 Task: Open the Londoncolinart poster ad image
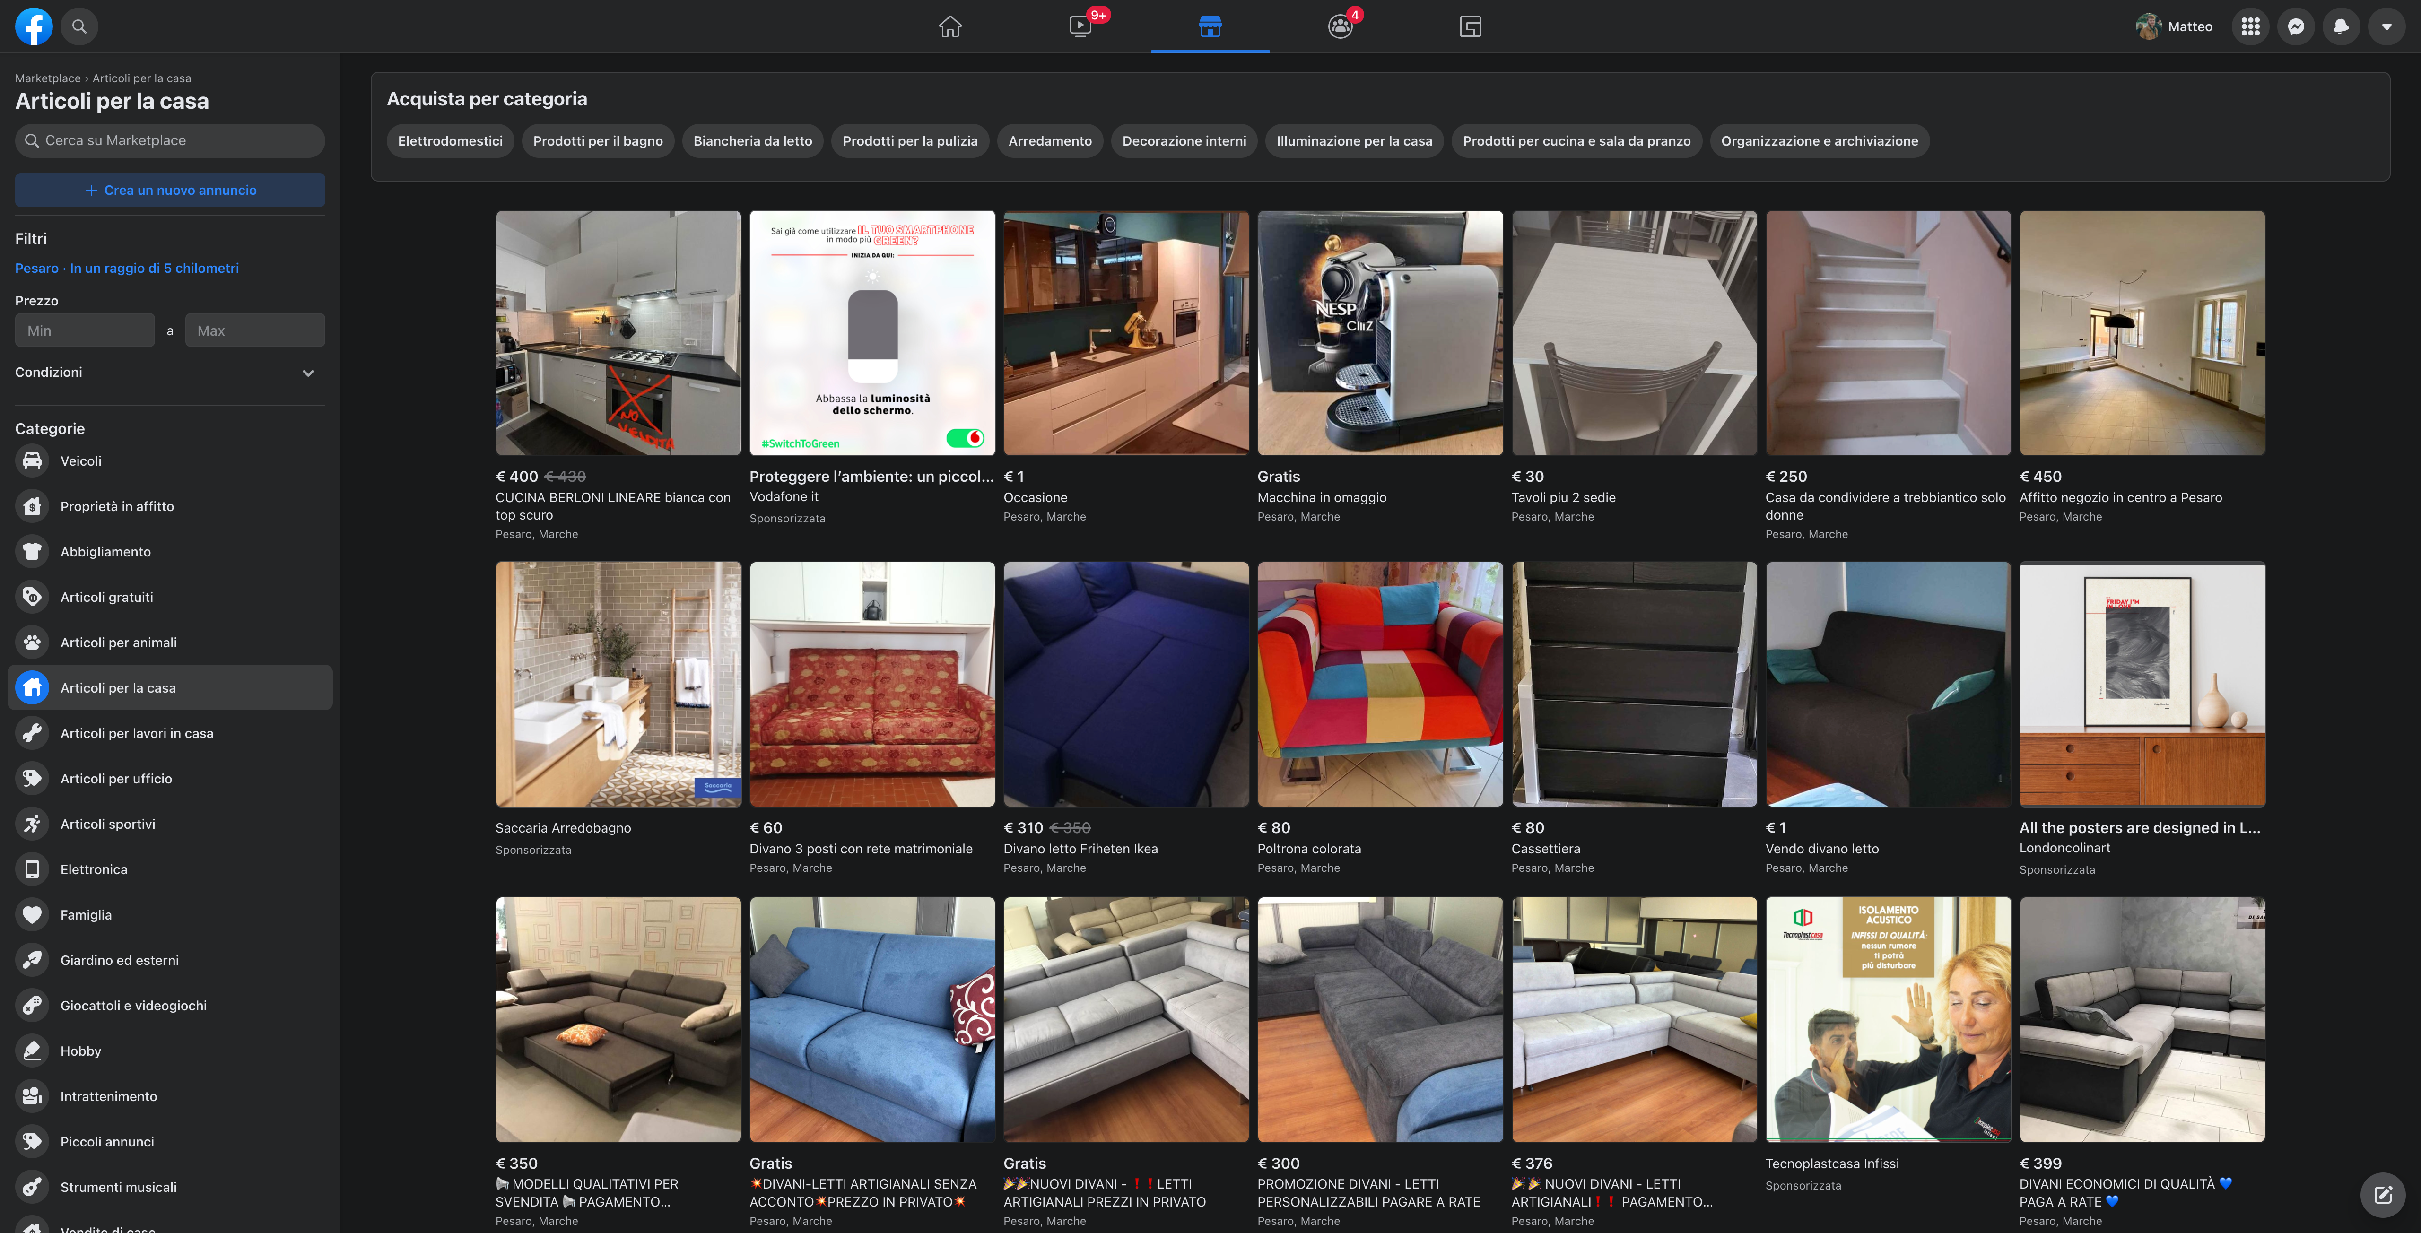(2143, 684)
